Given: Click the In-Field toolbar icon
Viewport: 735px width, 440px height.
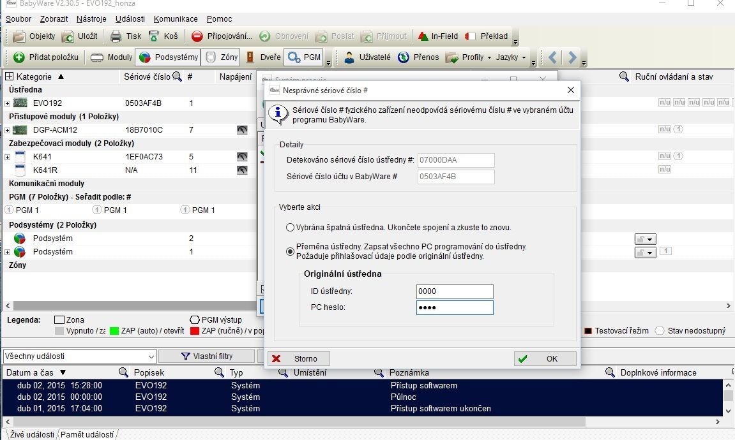Looking at the screenshot, I should tap(422, 36).
